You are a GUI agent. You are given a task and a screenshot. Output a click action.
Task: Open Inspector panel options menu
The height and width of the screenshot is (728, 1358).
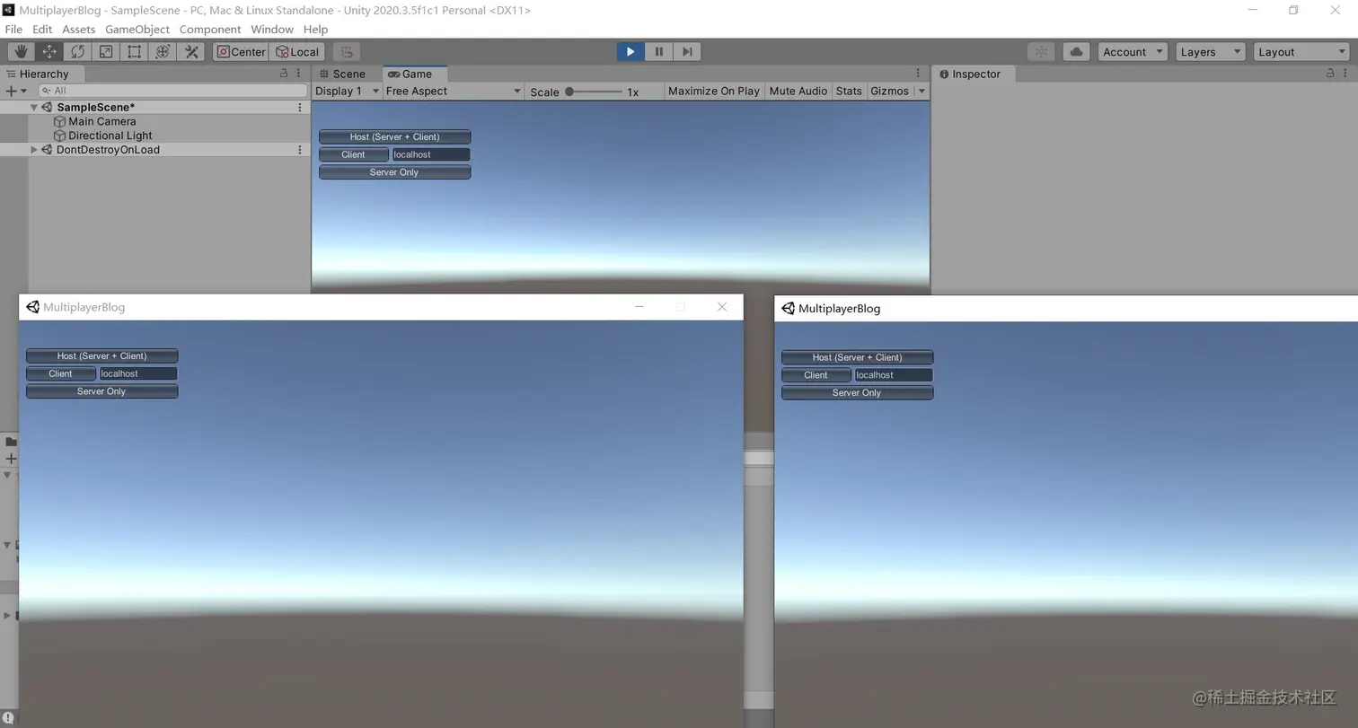[x=1345, y=74]
